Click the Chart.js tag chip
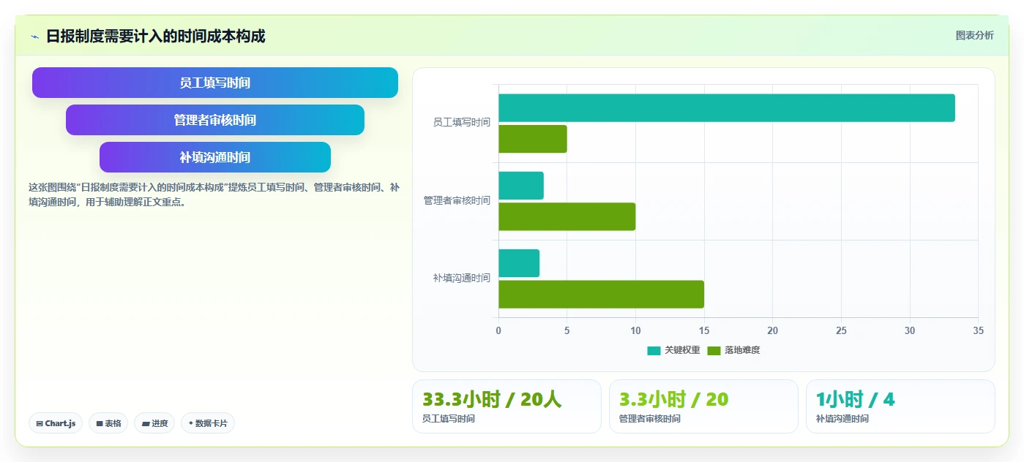 point(56,423)
